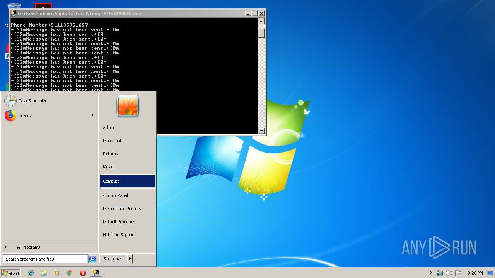
Task: Open Google Chrome from taskbar
Action: point(70,273)
